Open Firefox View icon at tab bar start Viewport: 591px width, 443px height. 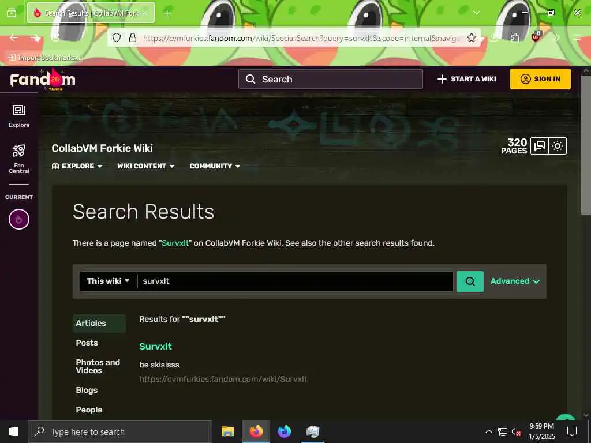[x=12, y=13]
